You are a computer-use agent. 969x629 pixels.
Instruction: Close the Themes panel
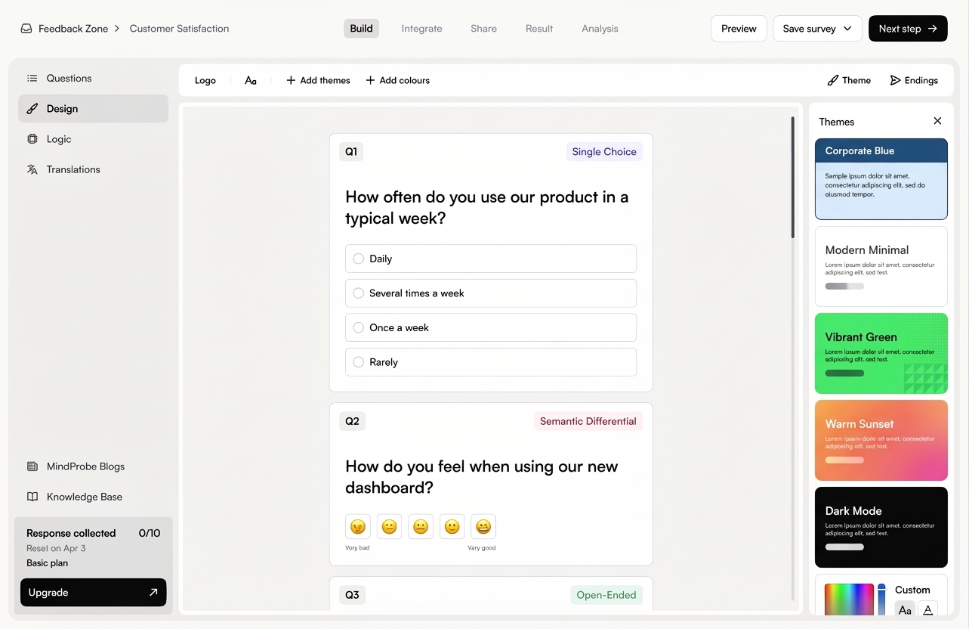937,121
